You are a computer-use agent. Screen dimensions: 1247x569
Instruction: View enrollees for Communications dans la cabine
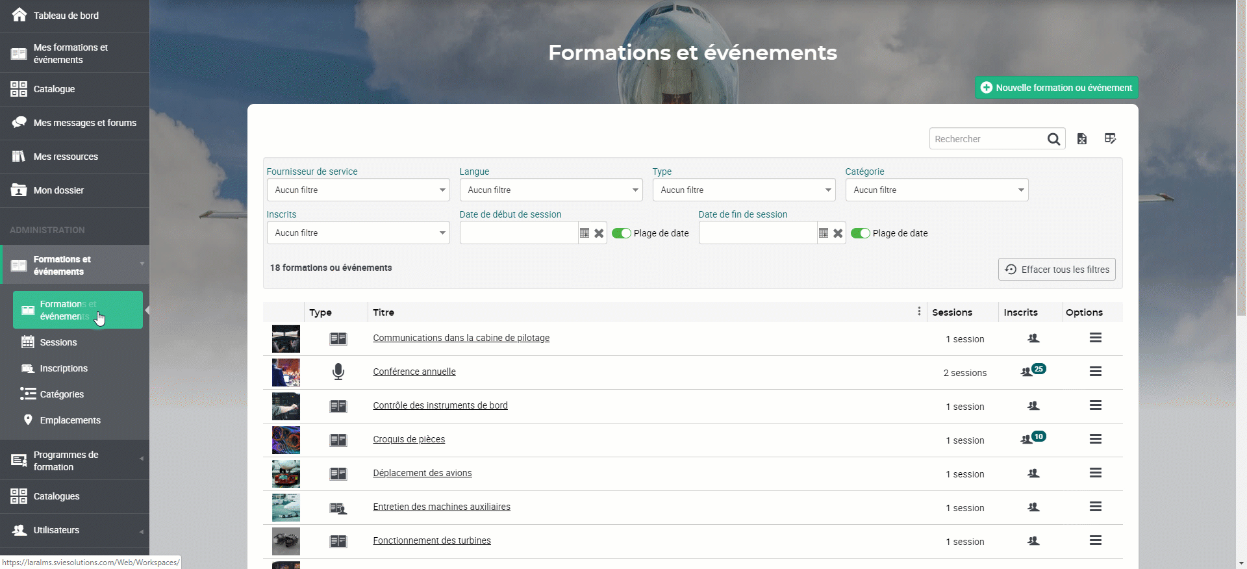1033,338
